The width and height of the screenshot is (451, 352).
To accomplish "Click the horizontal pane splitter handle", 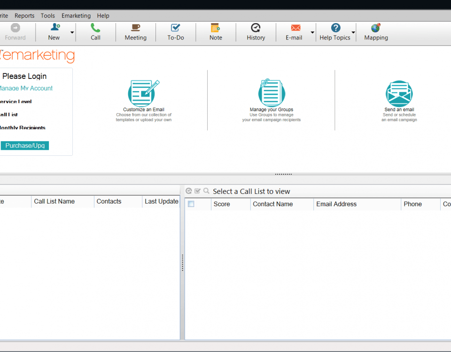I will 283,174.
